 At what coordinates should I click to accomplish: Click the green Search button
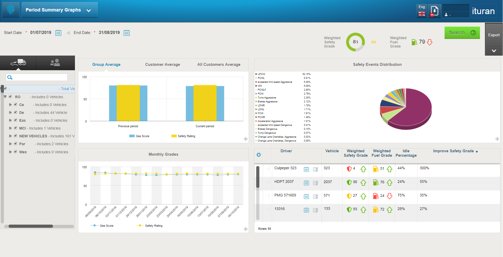pos(462,33)
